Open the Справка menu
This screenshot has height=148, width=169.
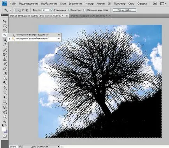click(x=142, y=4)
